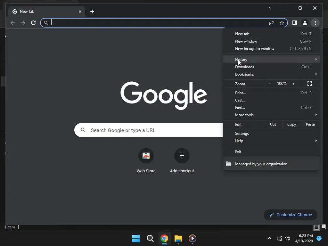Choose Exit to quit Chrome

(271, 152)
